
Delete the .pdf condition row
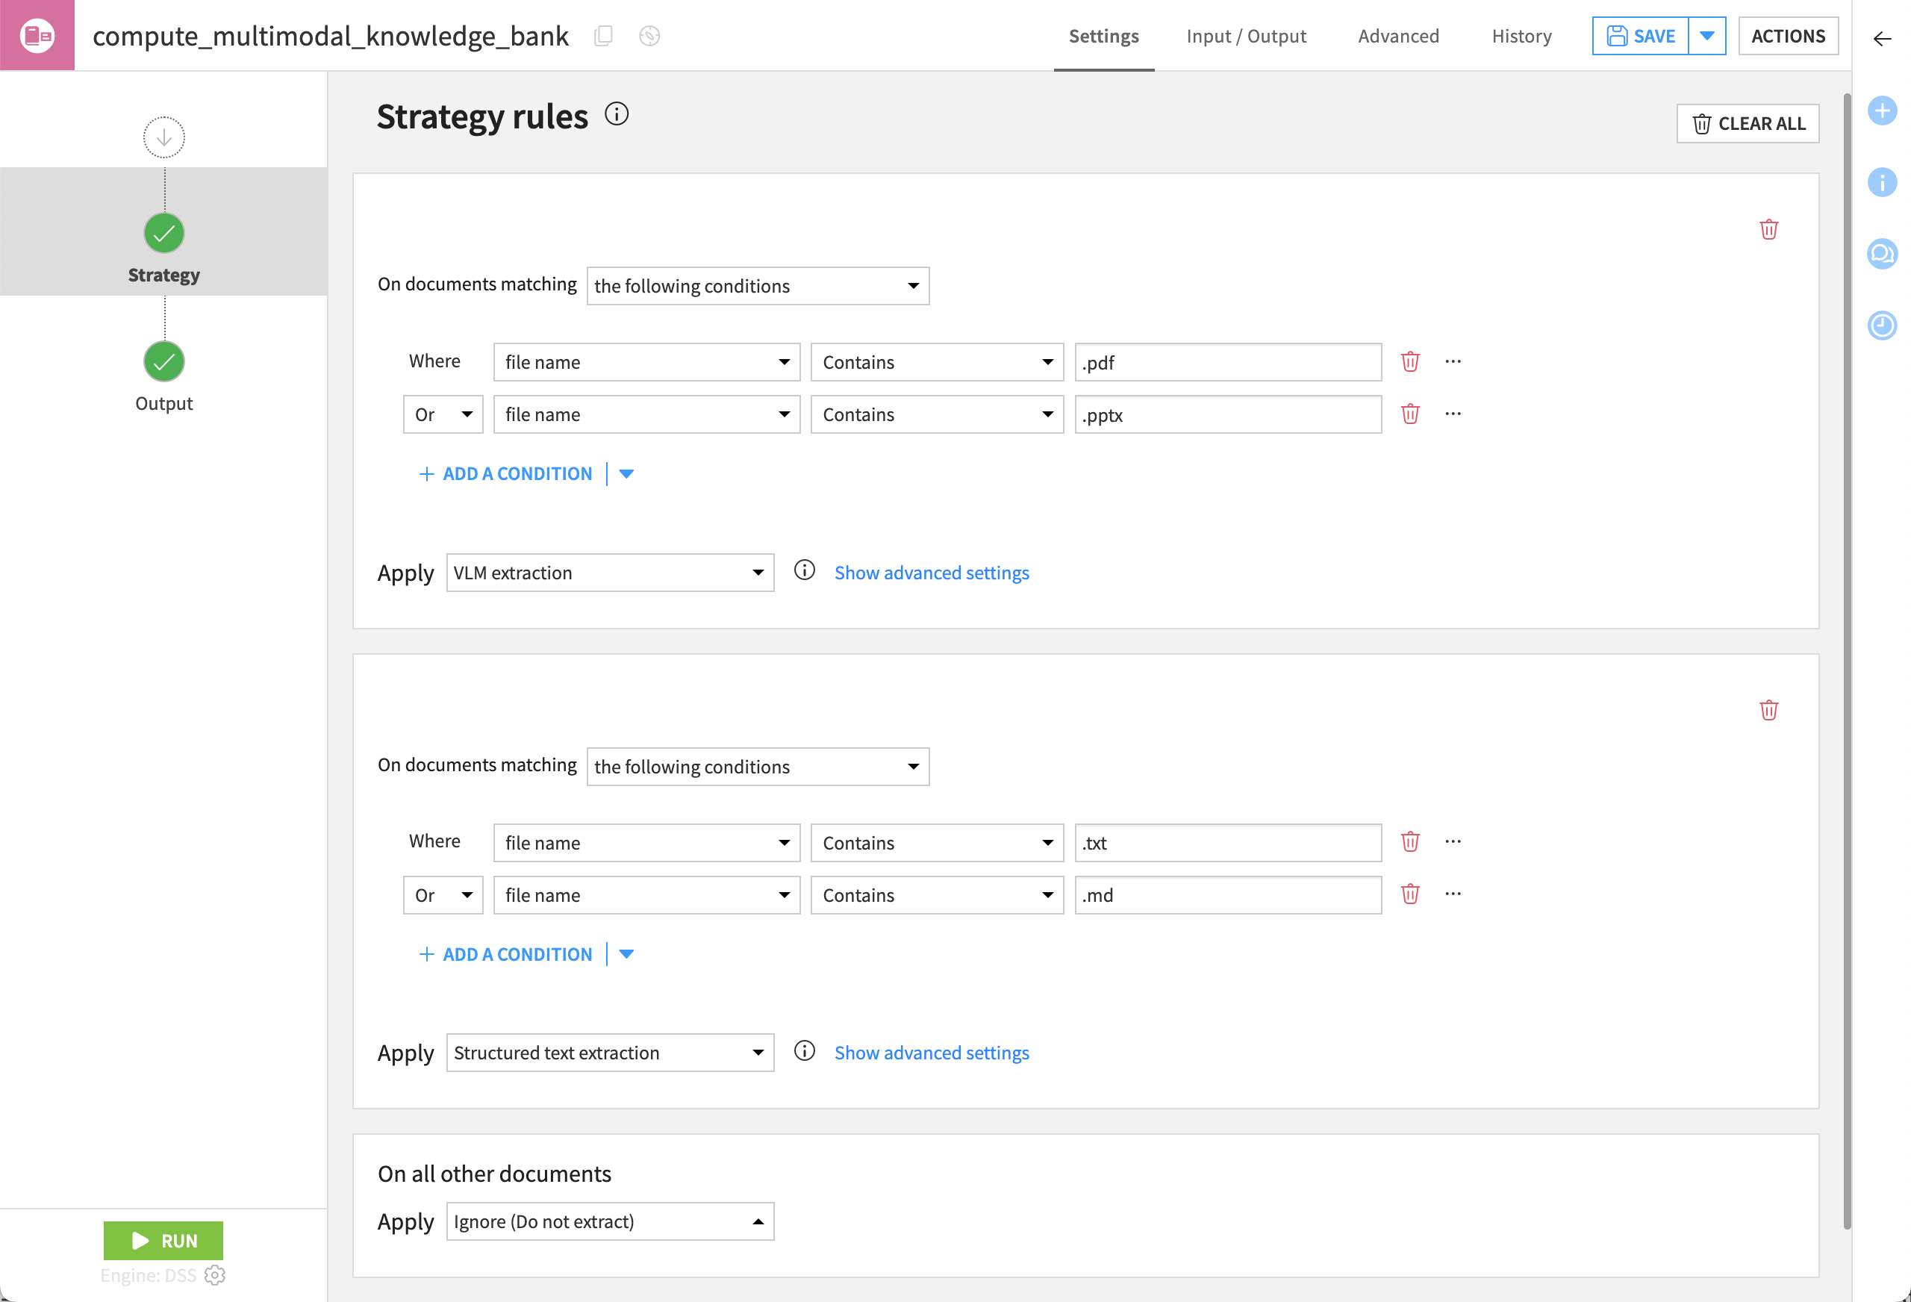coord(1410,362)
